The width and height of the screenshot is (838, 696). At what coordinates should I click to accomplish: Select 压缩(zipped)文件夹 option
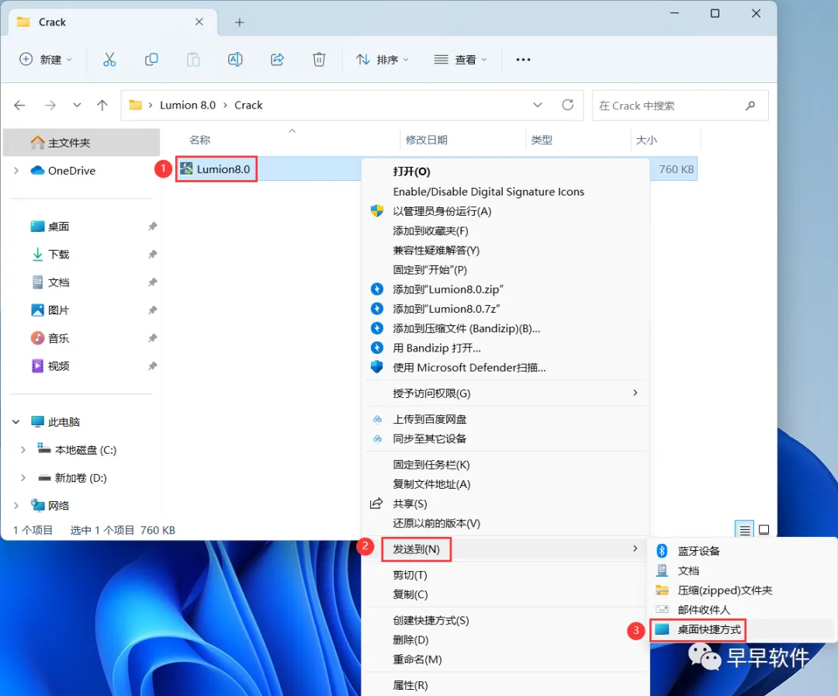(743, 590)
